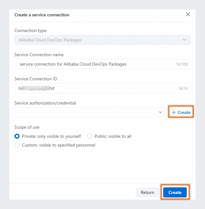
Task: Click the 16/16 character counter
Action: click(x=183, y=88)
